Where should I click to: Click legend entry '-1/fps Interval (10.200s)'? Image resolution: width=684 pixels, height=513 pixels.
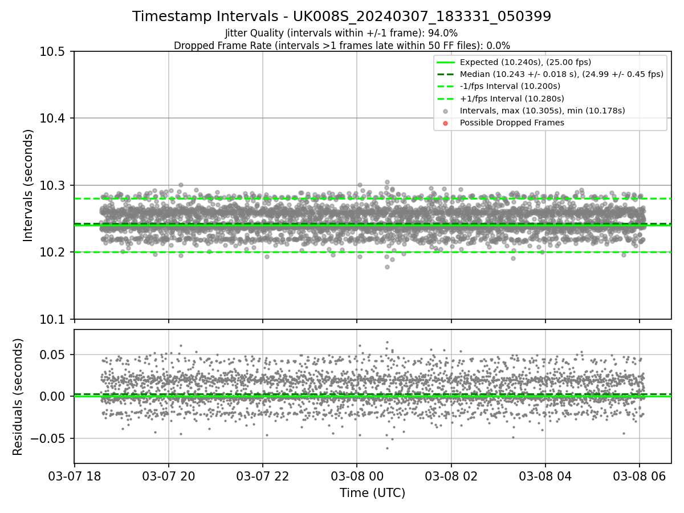click(510, 86)
